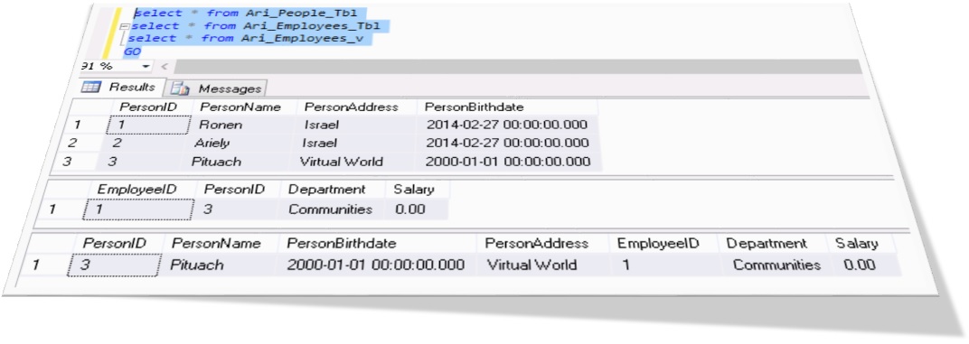Click the query line selecting Ari_Employees_v

click(x=246, y=39)
